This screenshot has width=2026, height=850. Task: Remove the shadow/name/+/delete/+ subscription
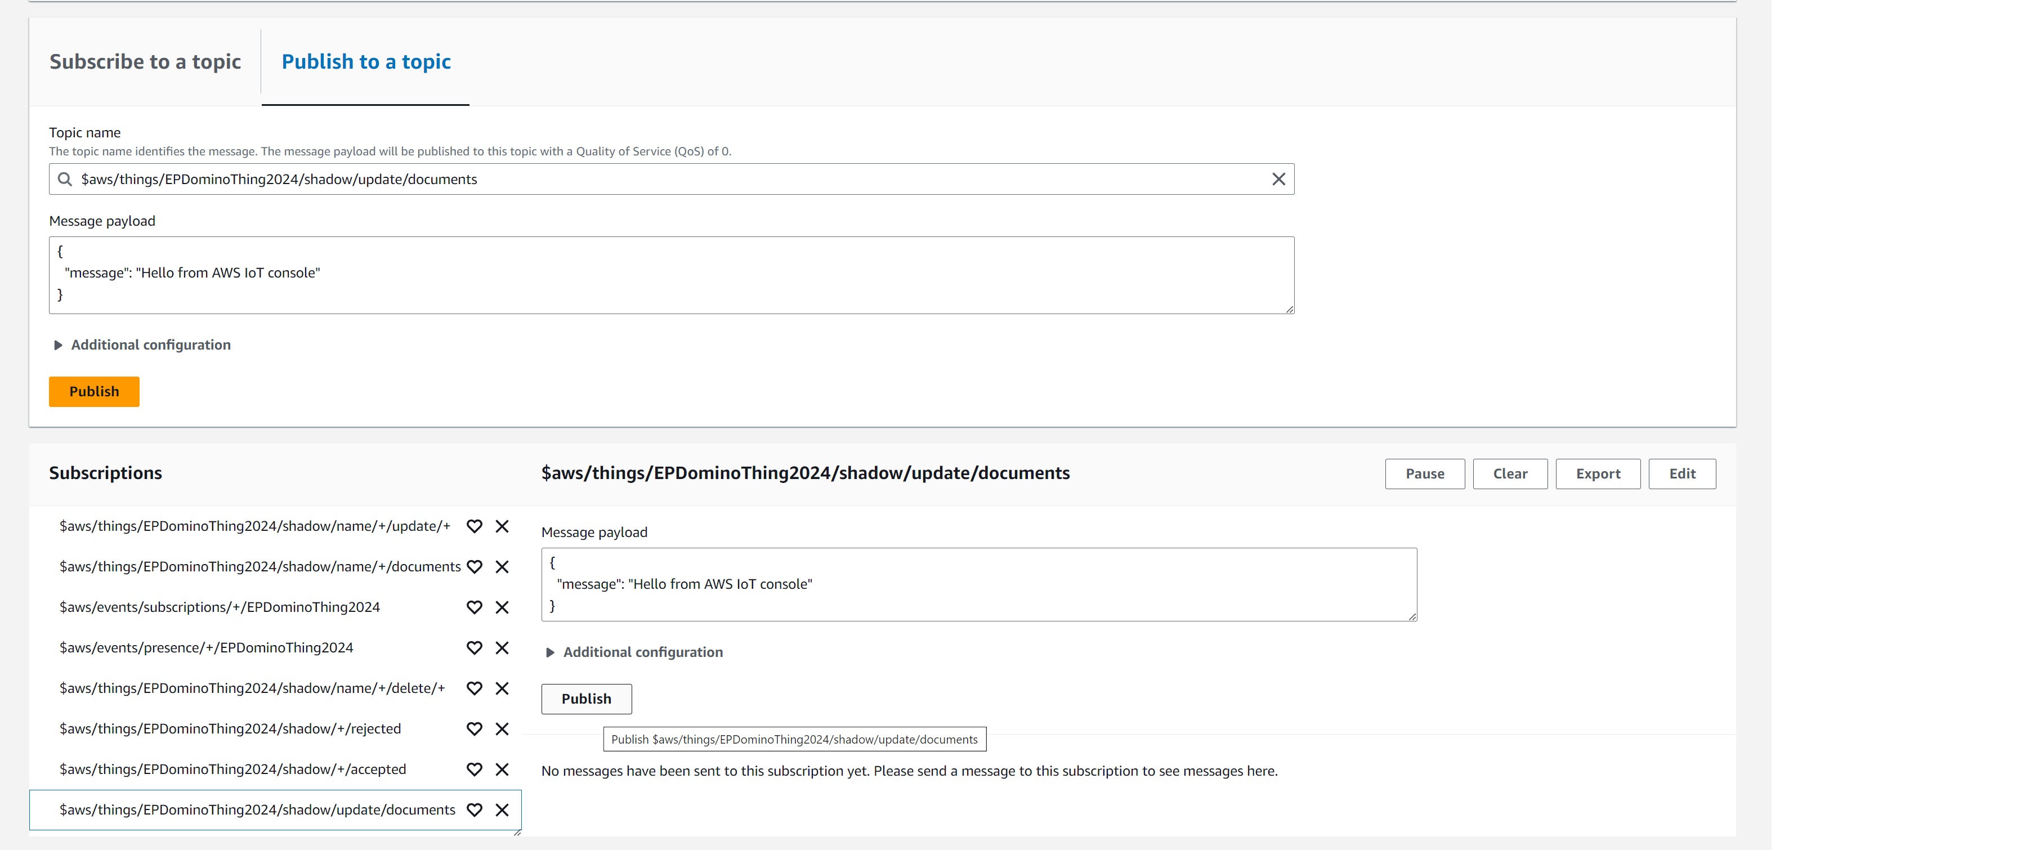[502, 688]
